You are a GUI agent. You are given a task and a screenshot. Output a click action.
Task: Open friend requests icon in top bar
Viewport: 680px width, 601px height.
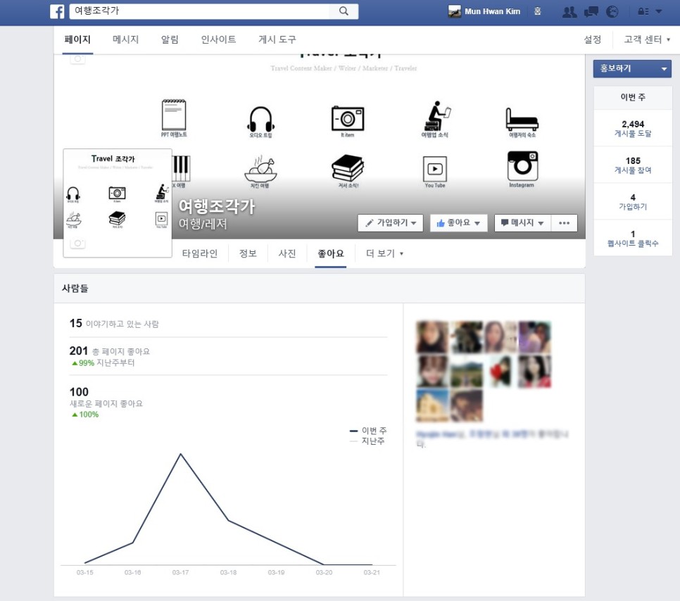click(569, 12)
